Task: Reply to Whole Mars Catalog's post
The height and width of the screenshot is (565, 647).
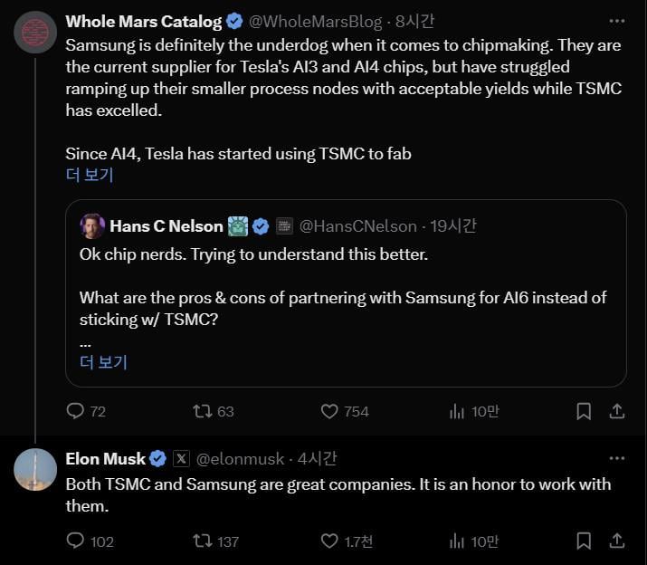Action: coord(76,411)
